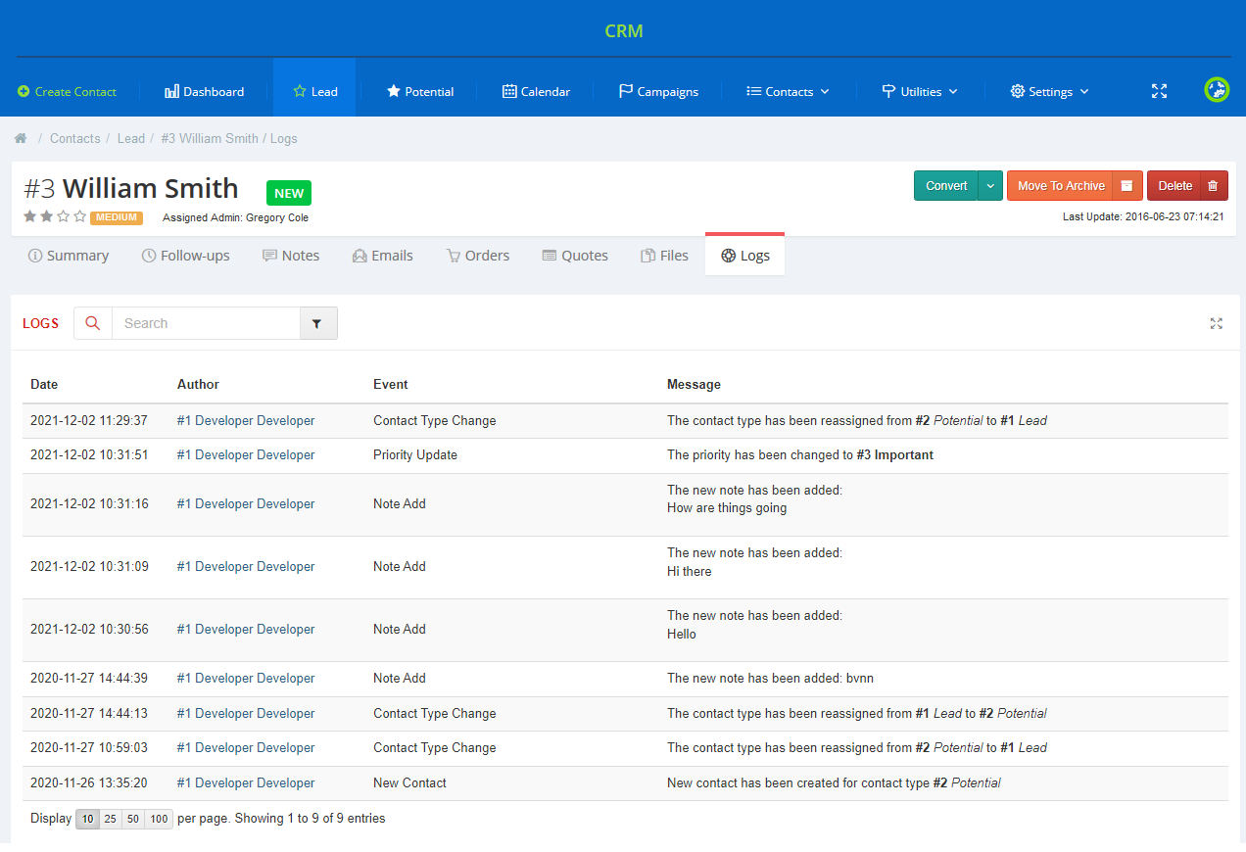This screenshot has width=1246, height=852.
Task: Select the Logs tab
Action: coord(744,256)
